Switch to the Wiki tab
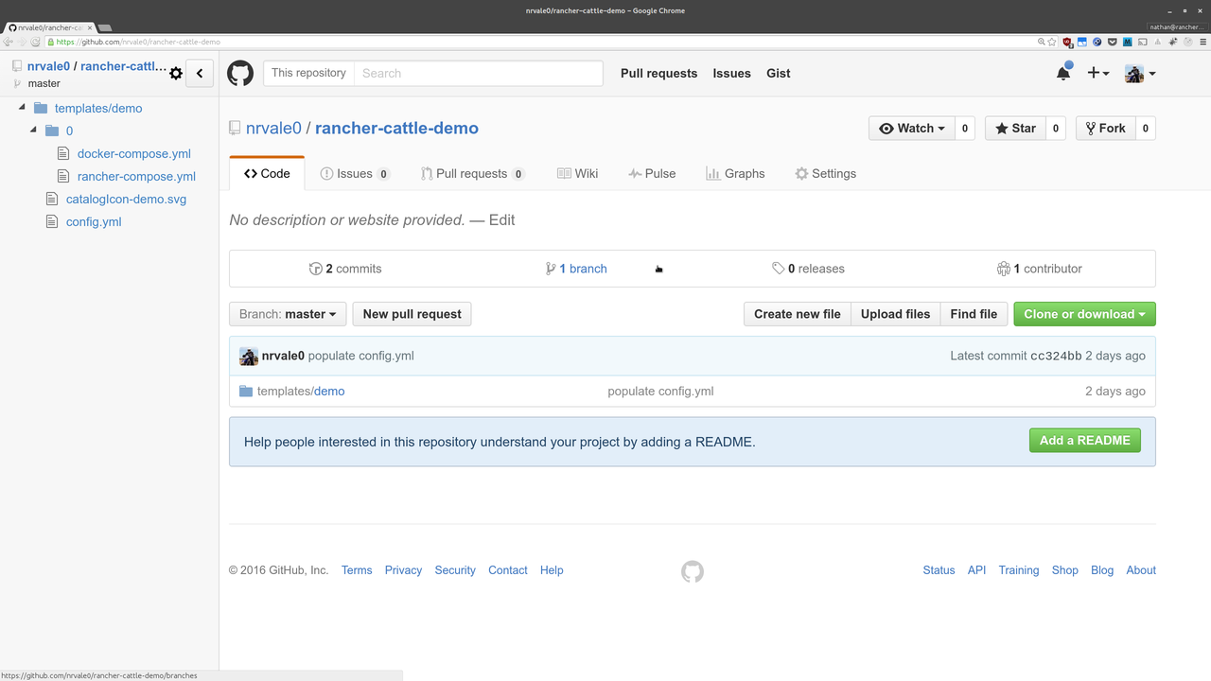This screenshot has width=1211, height=681. tap(577, 173)
